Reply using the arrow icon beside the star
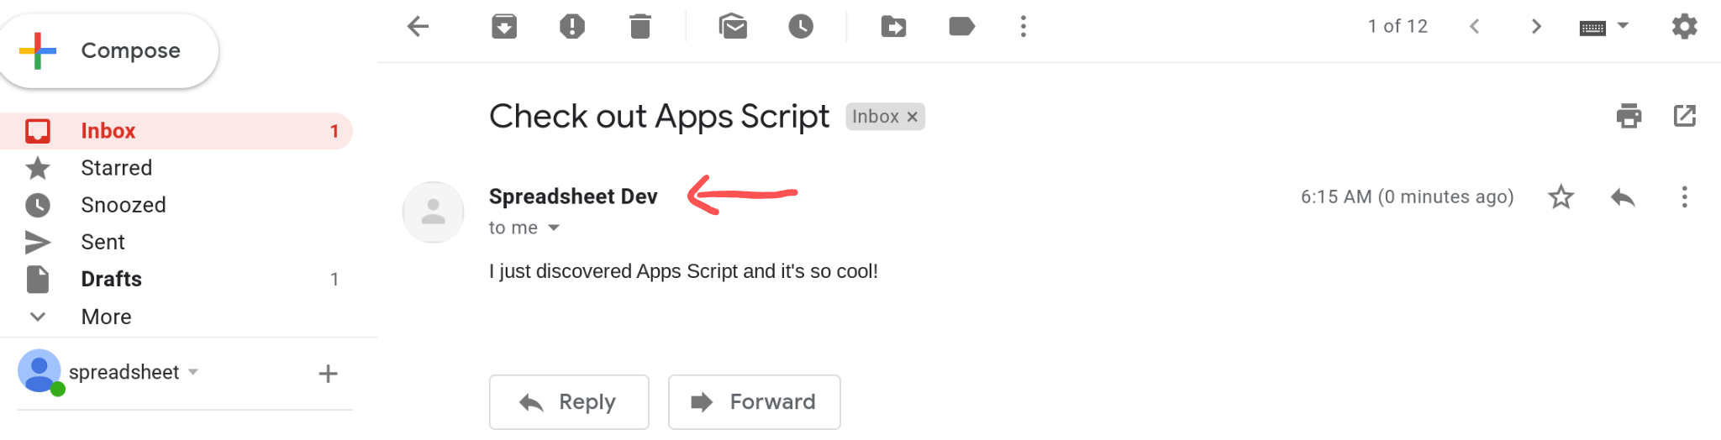The width and height of the screenshot is (1721, 440). 1623,197
